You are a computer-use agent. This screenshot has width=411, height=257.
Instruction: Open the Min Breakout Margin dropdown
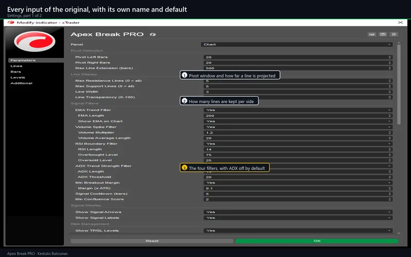click(298, 183)
